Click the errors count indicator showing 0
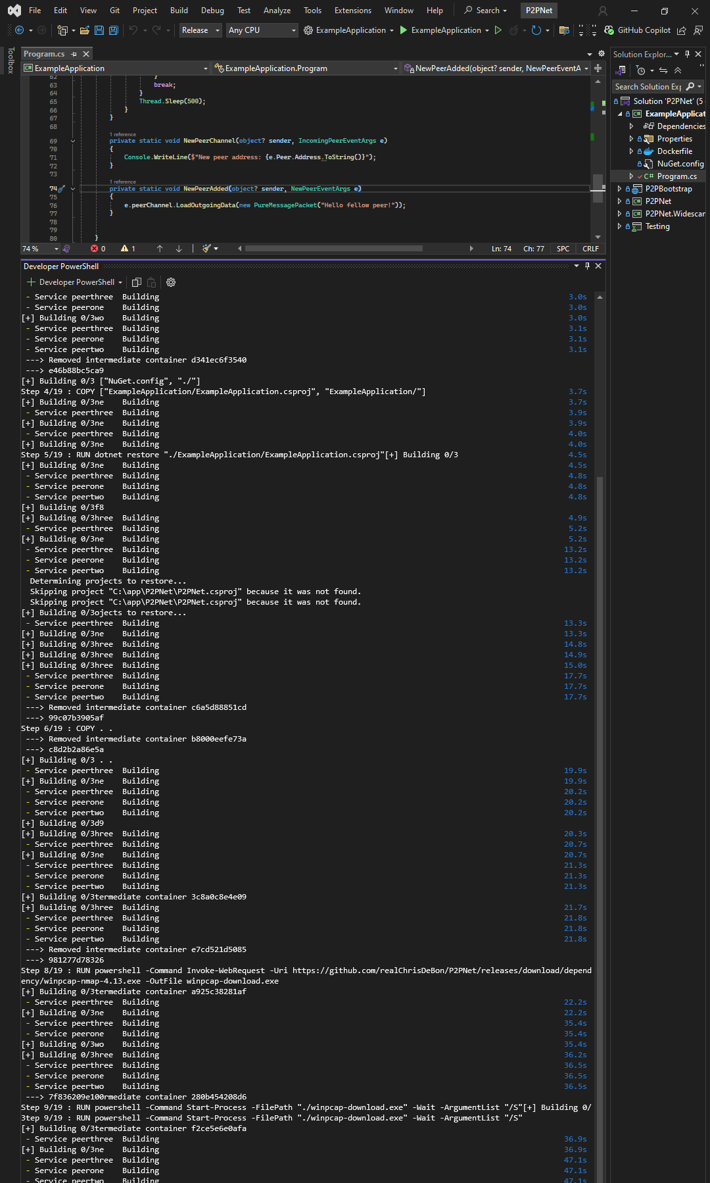The image size is (710, 1183). [98, 249]
